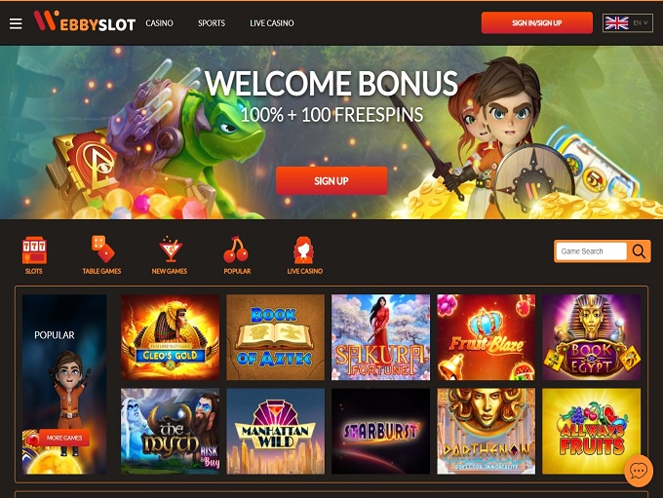The height and width of the screenshot is (498, 663).
Task: Open the Live Casino dealer icon
Action: pos(304,249)
